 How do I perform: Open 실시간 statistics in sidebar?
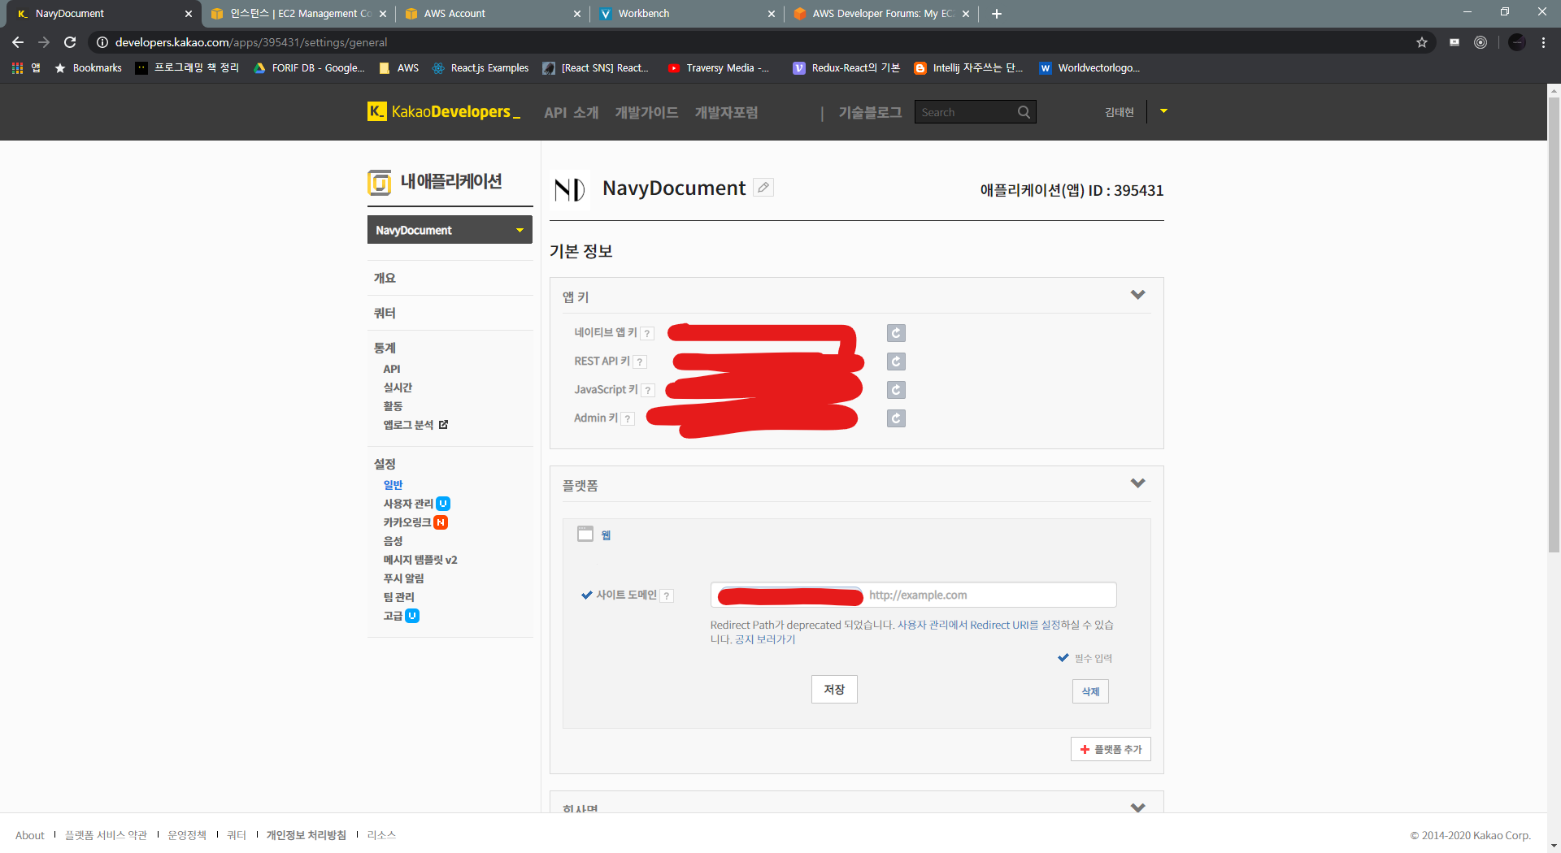(x=398, y=388)
